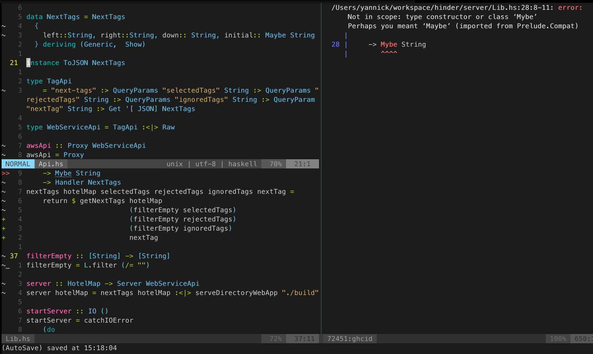Click the red >> error sign in gutter
Viewport: 593px width, 354px height.
pos(6,173)
